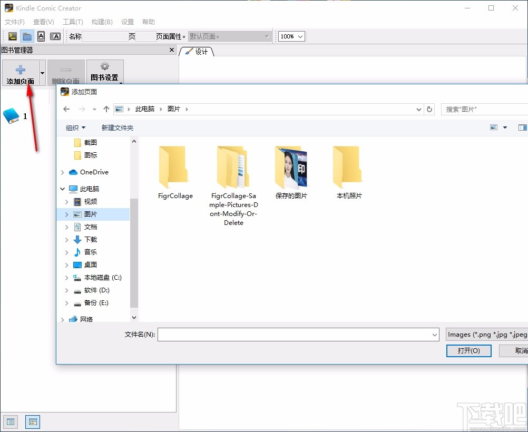Open the Images file type filter

[x=487, y=335]
